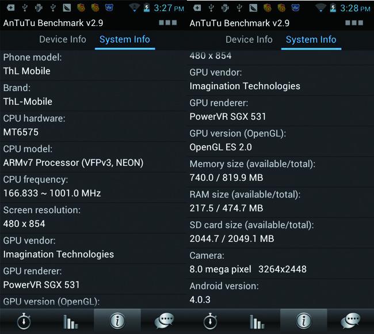Tap the Android debugging icon in left status bar

point(39,8)
